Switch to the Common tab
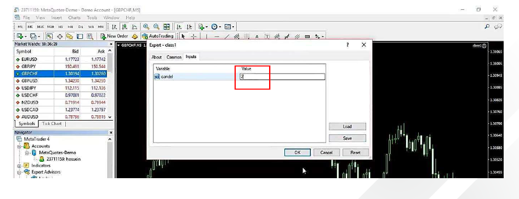Screen dimensions: 519x199 coord(174,57)
